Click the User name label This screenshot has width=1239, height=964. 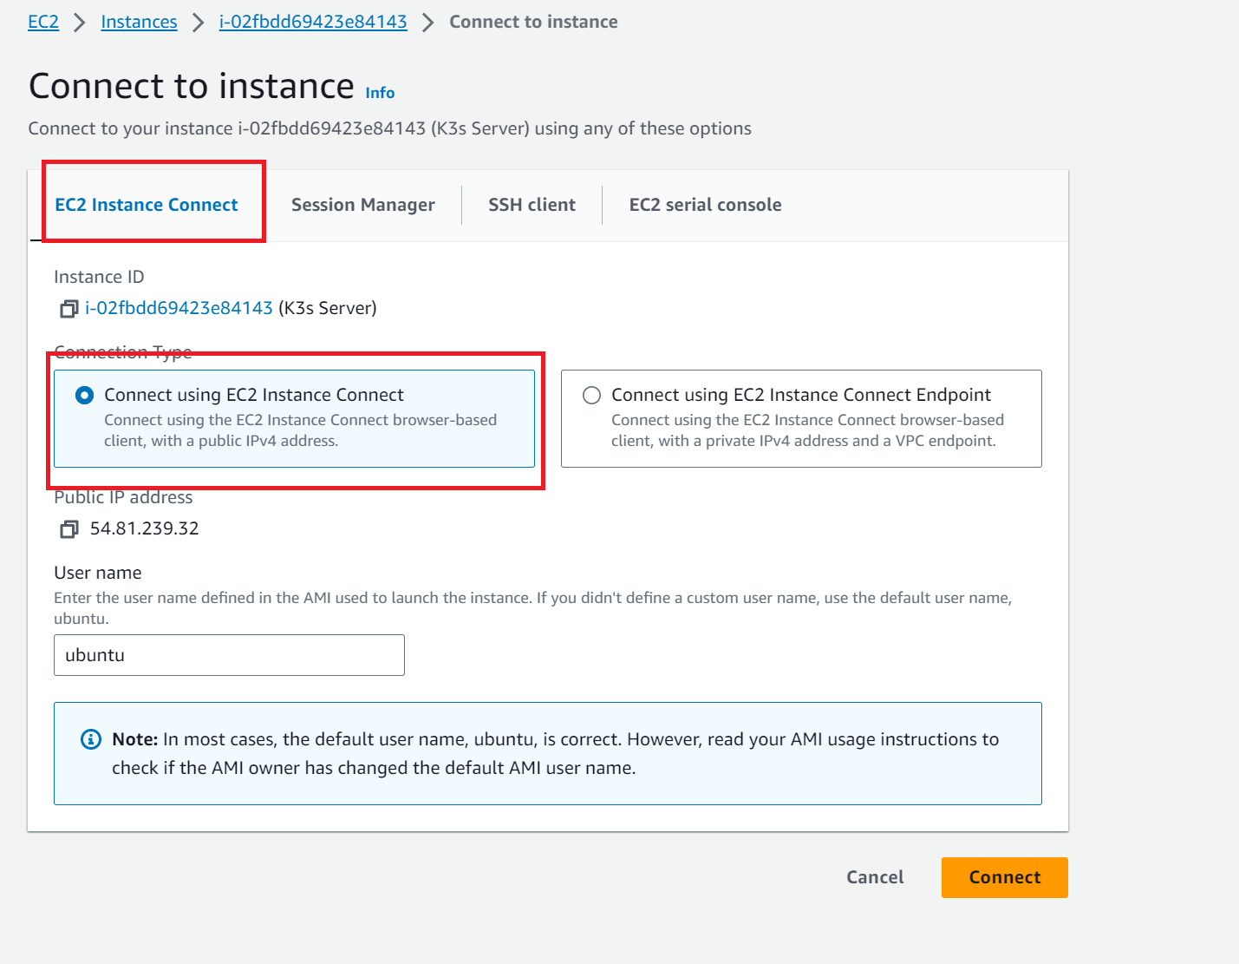coord(98,573)
